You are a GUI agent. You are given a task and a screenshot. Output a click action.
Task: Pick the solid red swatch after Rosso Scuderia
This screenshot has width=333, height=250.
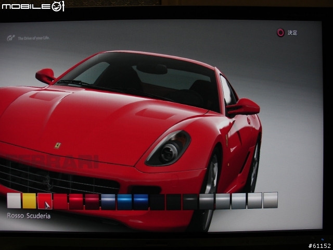(60, 202)
